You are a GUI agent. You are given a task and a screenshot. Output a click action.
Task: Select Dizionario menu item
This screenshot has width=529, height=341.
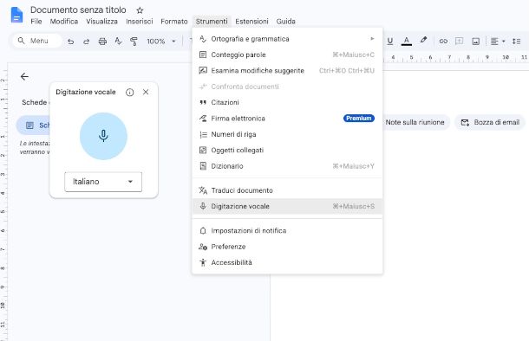[x=287, y=166]
